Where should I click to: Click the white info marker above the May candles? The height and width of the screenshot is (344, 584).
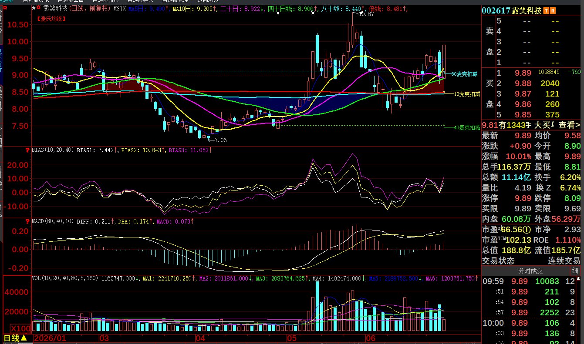(313, 13)
